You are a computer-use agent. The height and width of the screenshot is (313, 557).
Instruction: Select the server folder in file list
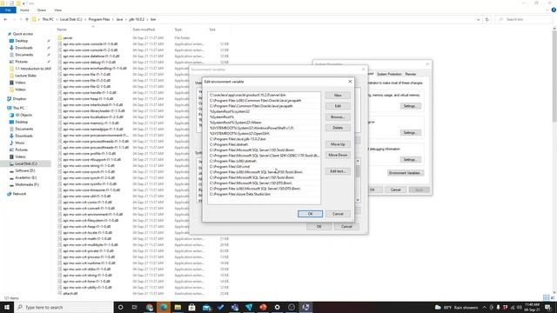(68, 37)
